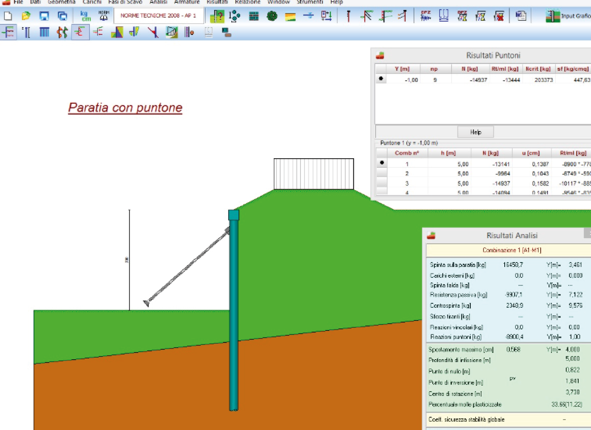Save project with the floppy disk icon
This screenshot has height=430, width=591.
44,16
